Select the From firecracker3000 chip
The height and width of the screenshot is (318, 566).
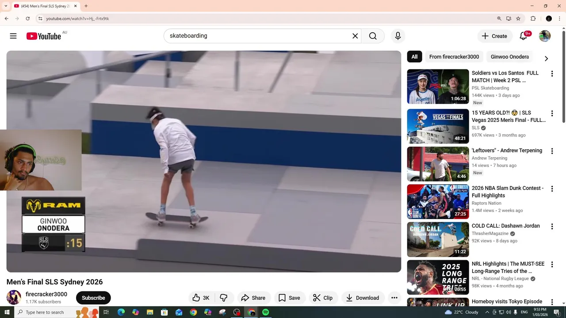tap(454, 57)
